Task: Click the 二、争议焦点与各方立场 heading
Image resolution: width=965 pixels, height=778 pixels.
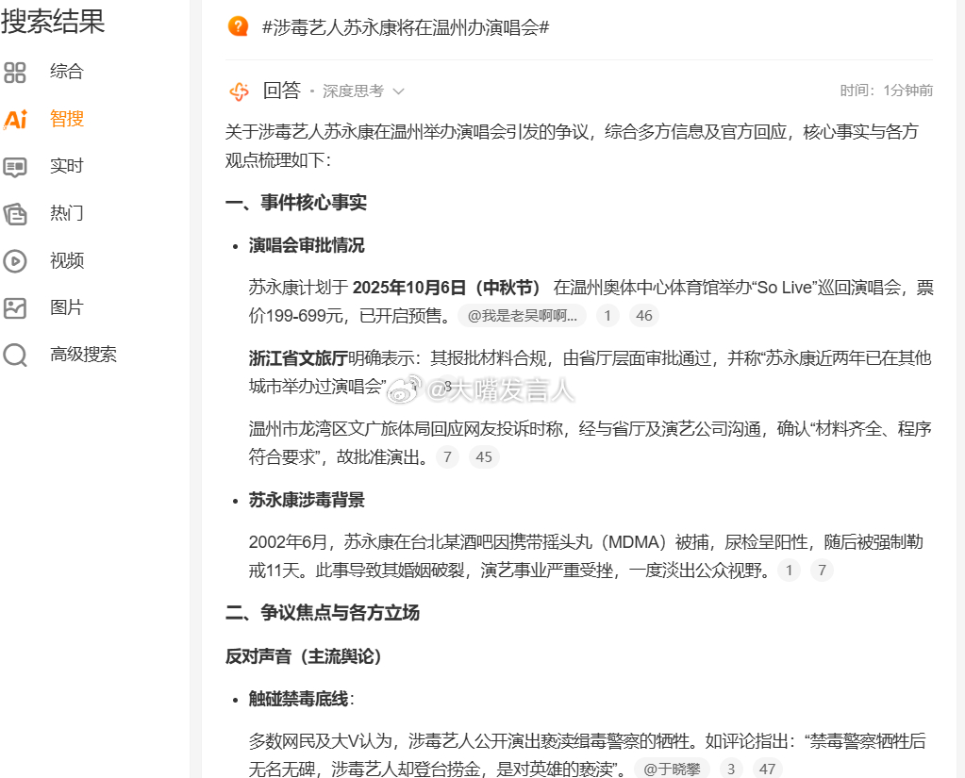Action: pyautogui.click(x=323, y=613)
